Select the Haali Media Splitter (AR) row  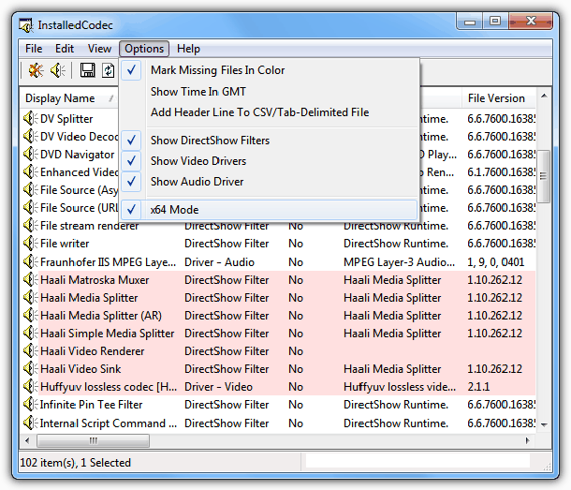tap(278, 316)
